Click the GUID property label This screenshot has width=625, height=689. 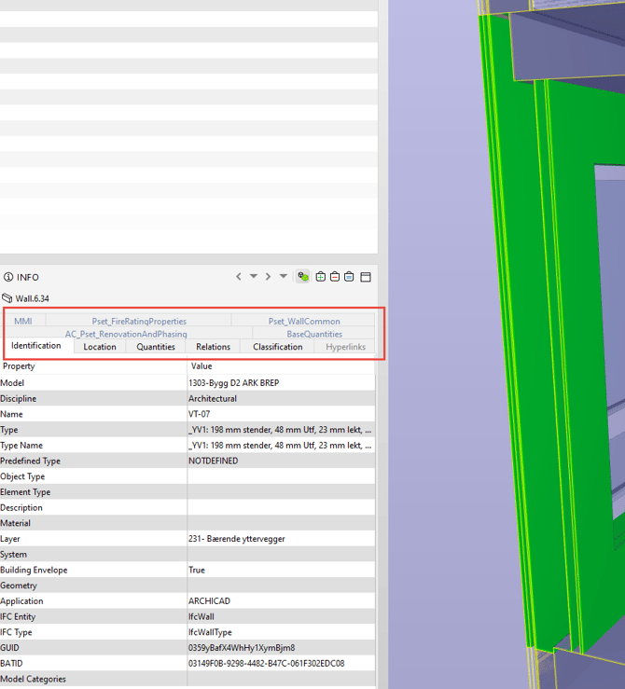[x=9, y=648]
